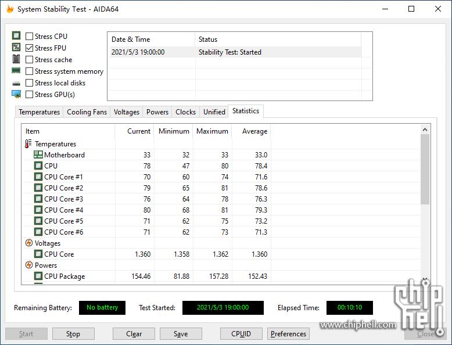Viewport: 452px width, 345px height.
Task: Click CPU Package current value 154.46
Action: [141, 276]
